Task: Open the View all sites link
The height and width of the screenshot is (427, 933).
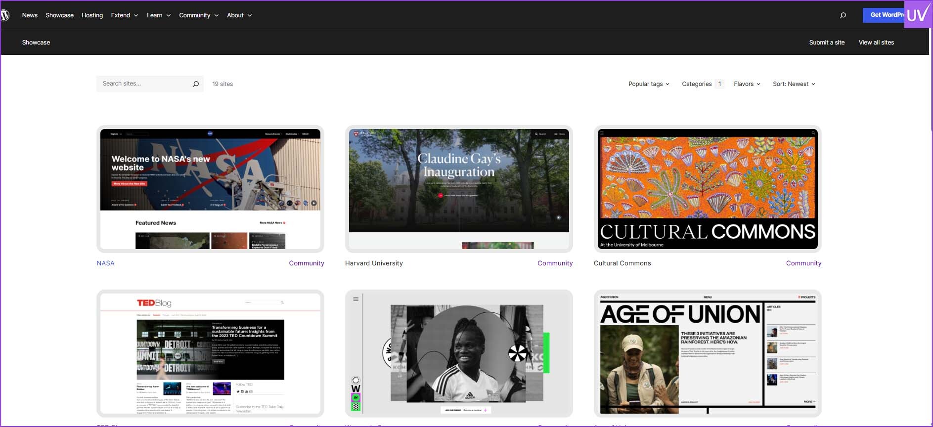Action: [876, 43]
